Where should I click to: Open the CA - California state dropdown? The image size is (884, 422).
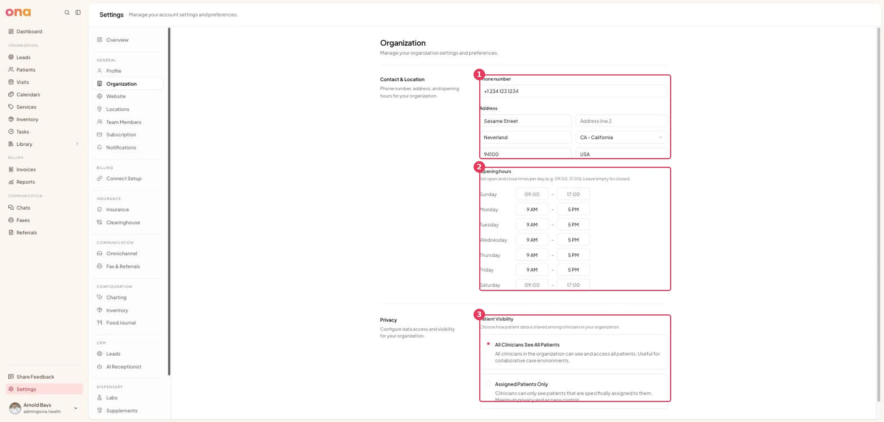[x=621, y=137]
